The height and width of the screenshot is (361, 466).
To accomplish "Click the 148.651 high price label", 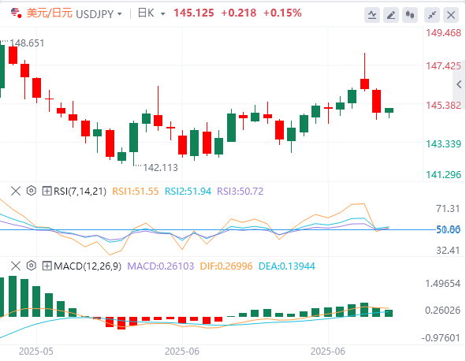I will (27, 43).
